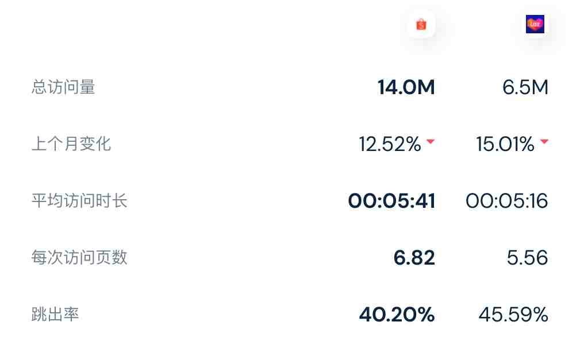Click bounce rate value 40.20%
This screenshot has width=584, height=341.
397,315
